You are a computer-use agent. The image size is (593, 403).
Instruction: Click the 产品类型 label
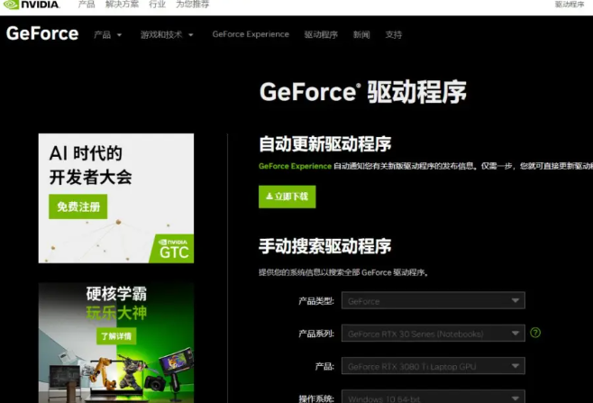[316, 301]
